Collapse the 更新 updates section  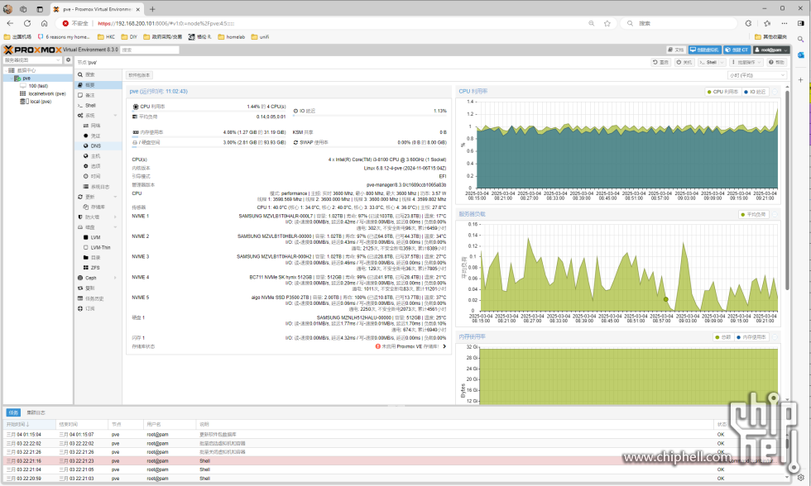click(x=115, y=197)
